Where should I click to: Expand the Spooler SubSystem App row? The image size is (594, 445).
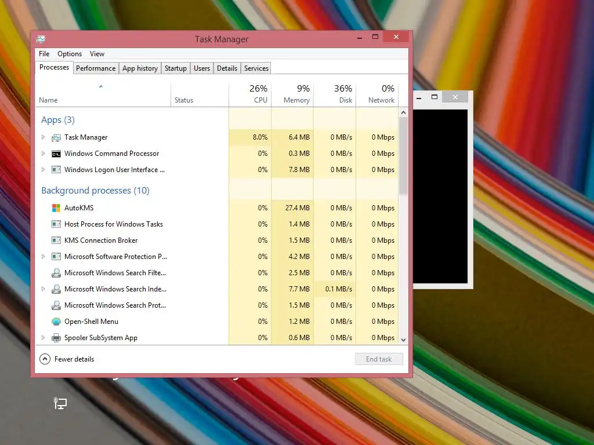click(43, 338)
